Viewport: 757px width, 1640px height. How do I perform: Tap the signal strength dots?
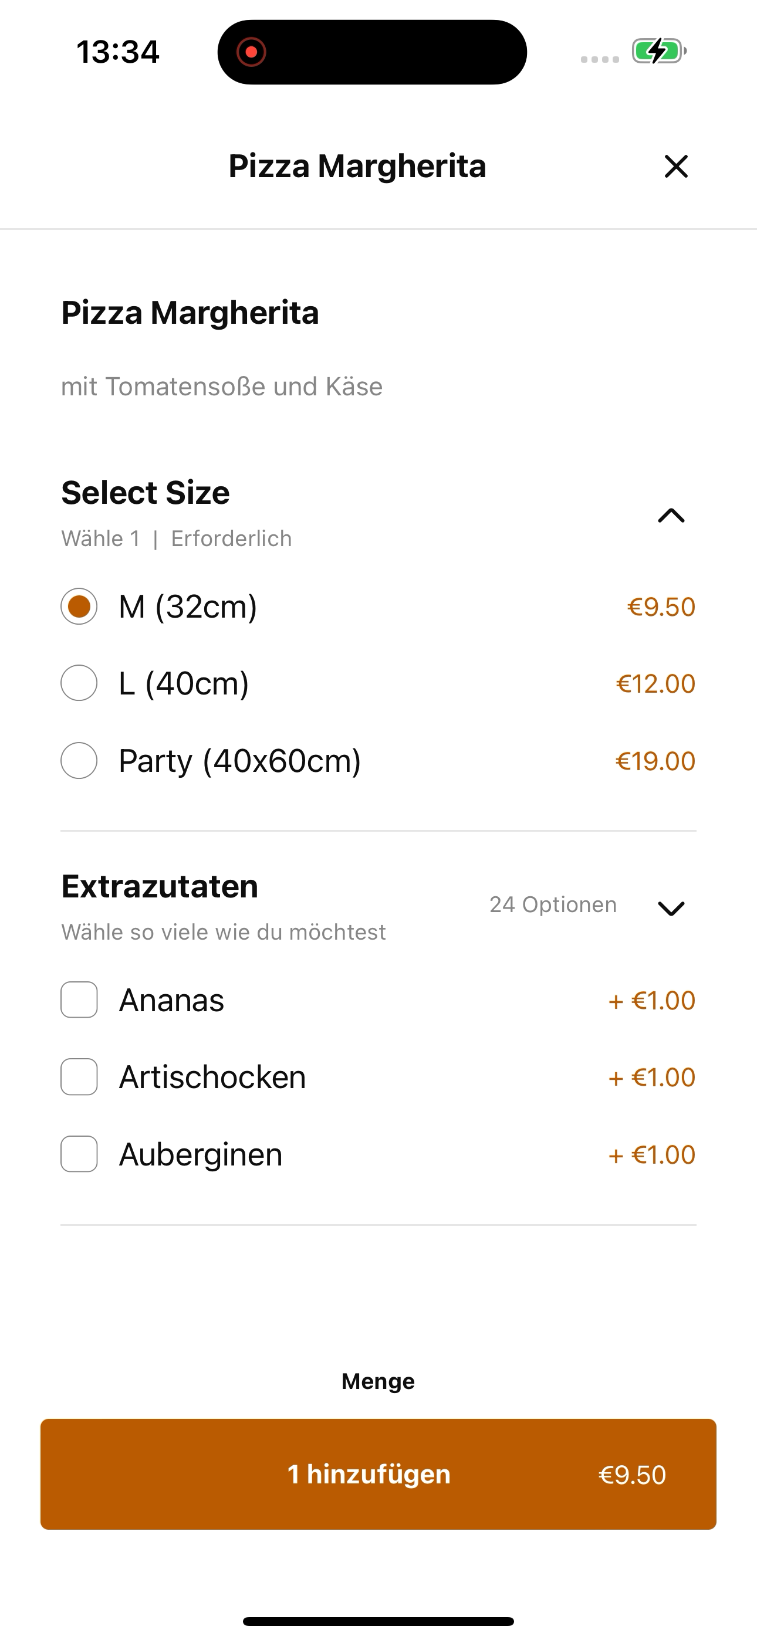tap(600, 59)
